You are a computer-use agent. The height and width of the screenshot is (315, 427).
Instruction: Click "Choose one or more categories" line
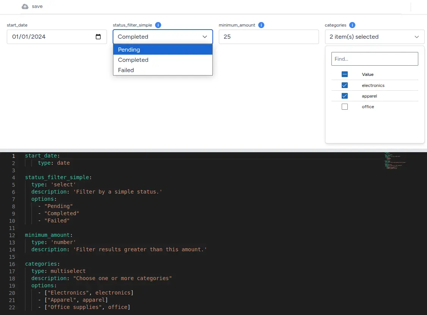[x=102, y=279]
